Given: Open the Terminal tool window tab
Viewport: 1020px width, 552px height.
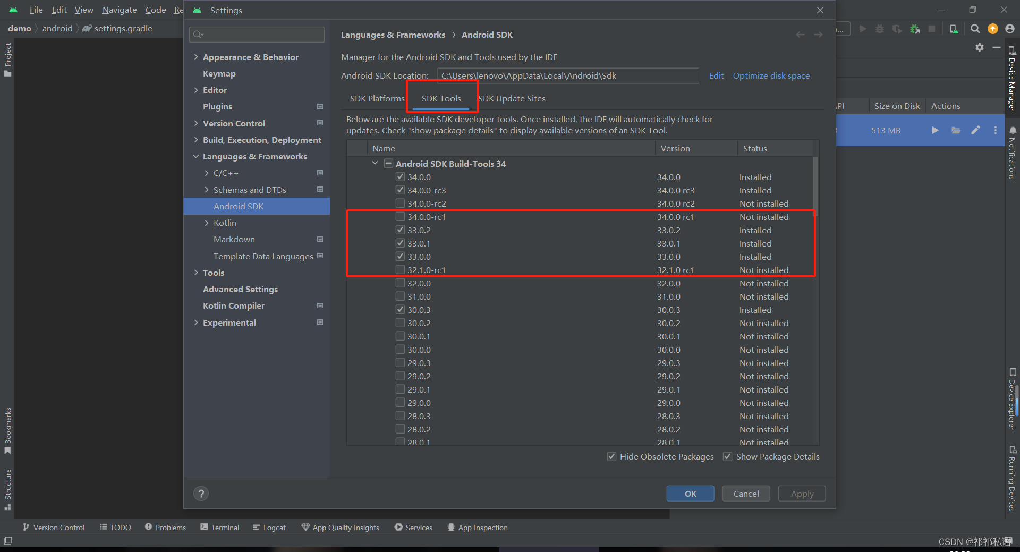Looking at the screenshot, I should coord(220,528).
